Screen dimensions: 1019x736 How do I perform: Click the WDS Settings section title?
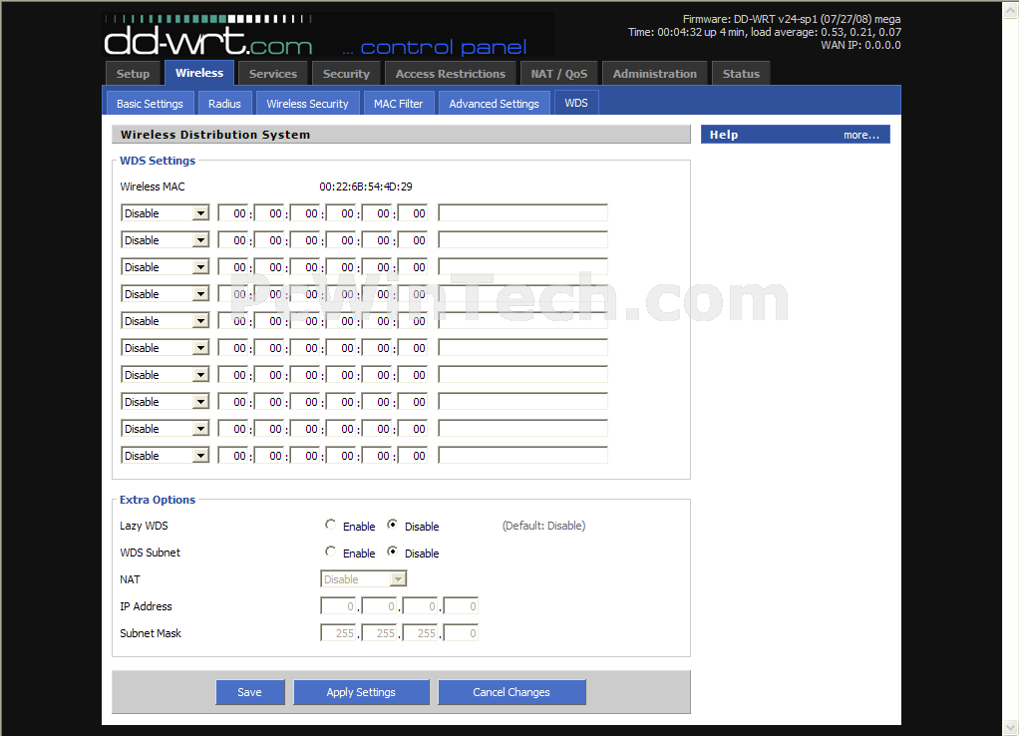[158, 161]
